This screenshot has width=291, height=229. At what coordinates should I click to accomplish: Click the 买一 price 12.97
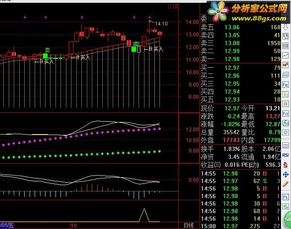pyautogui.click(x=232, y=68)
